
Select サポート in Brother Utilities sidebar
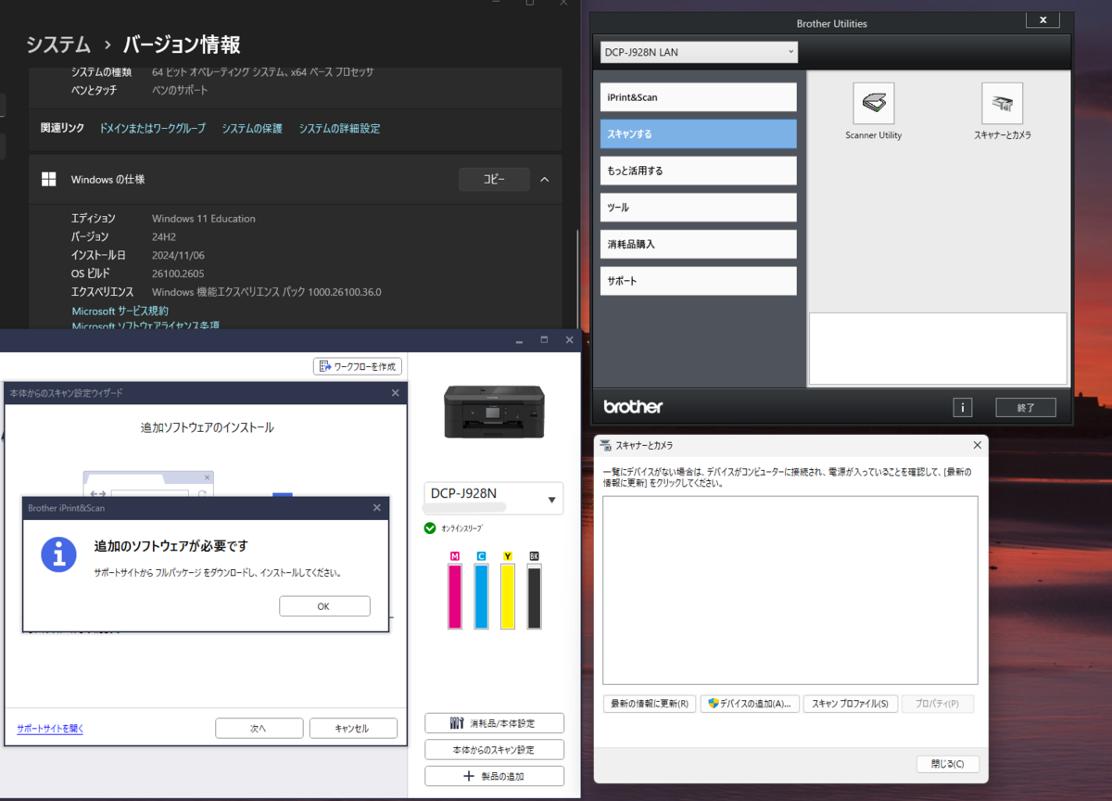pos(699,281)
